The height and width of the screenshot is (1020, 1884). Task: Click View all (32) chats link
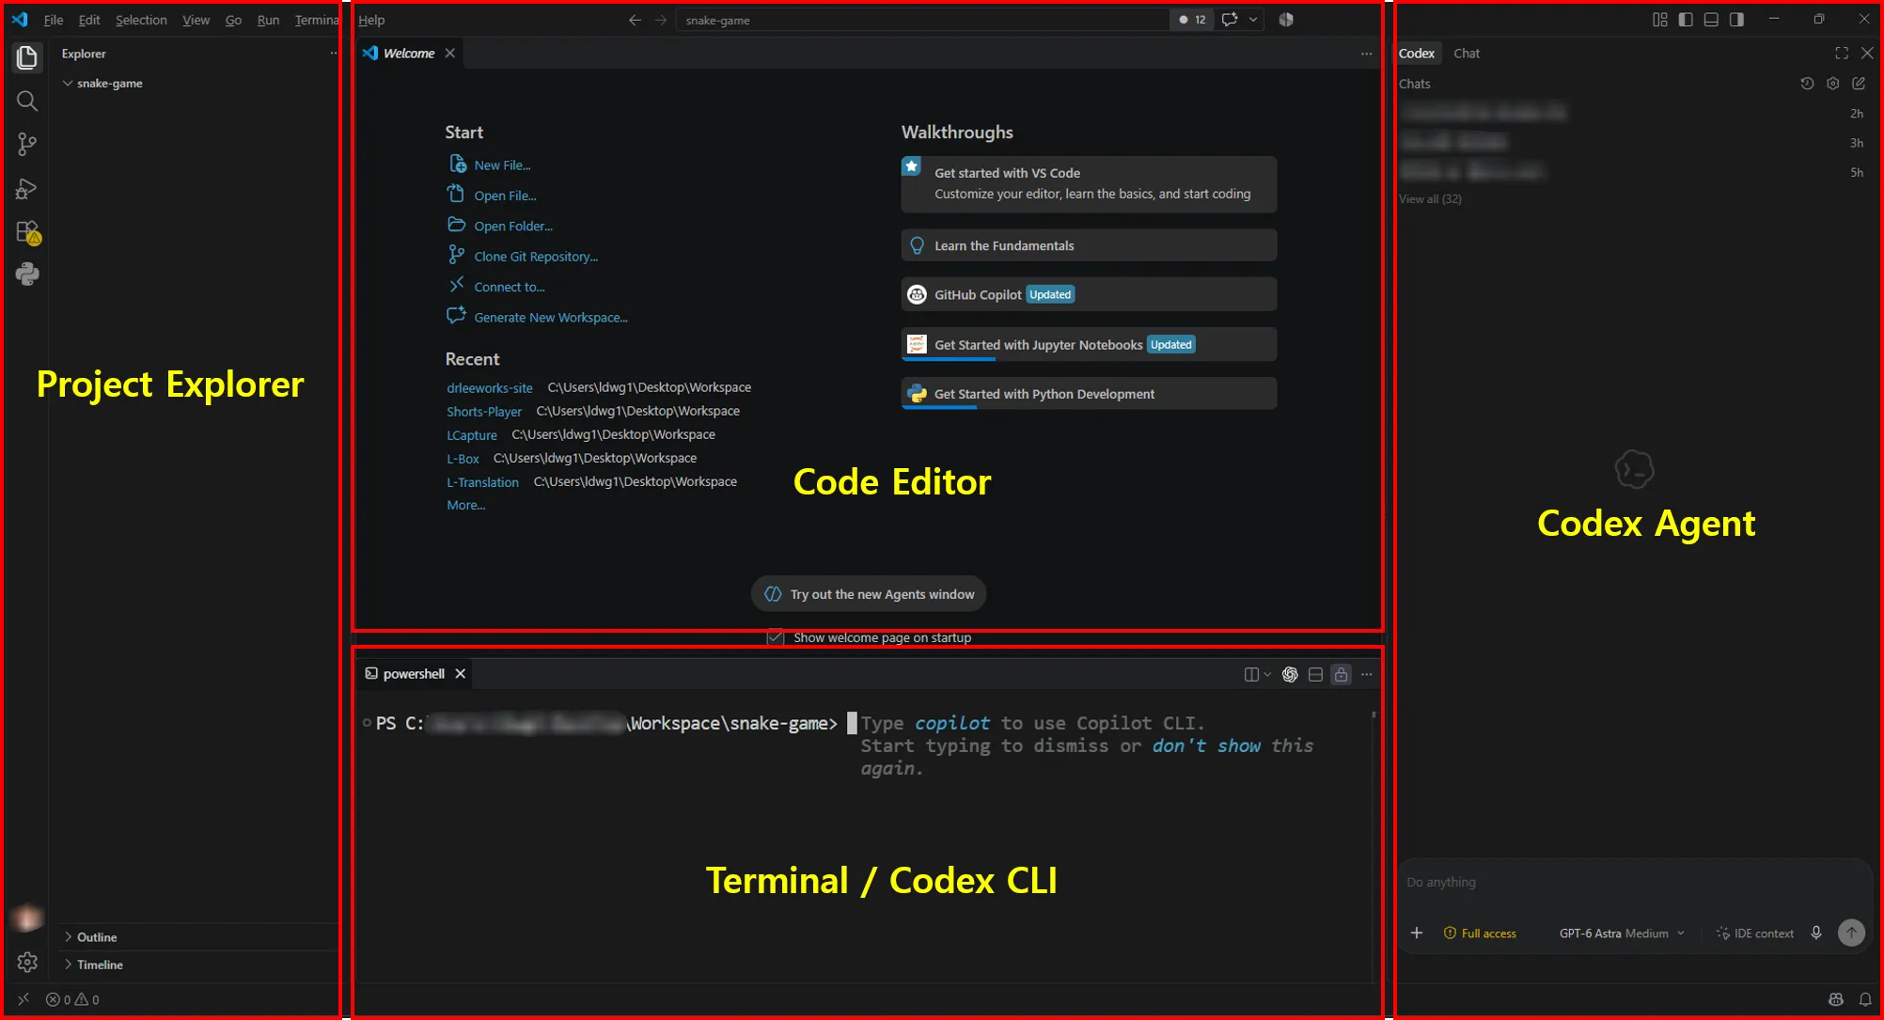coord(1430,199)
